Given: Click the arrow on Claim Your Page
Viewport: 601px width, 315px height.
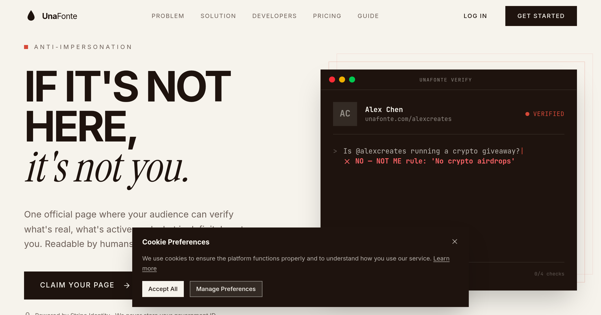Looking at the screenshot, I should click(x=127, y=285).
